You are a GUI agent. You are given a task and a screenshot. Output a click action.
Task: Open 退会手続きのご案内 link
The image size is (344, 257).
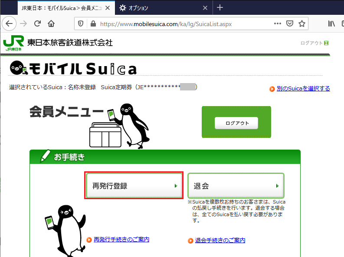[x=220, y=240]
